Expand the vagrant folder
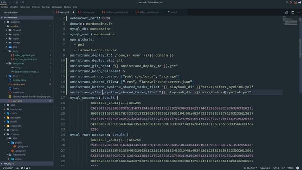Image resolution: width=302 pixels, height=170 pixels. (27, 22)
